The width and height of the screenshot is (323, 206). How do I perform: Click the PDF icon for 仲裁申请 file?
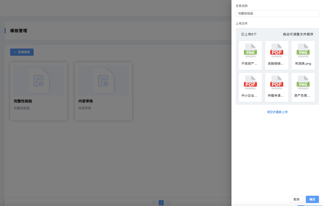point(277,82)
